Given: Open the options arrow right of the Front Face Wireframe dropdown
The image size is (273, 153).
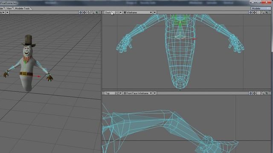Looking at the screenshot, I should 154,93.
